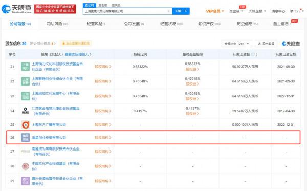Expand 股权结构 for row 21
307x191 pixels.
[x=103, y=67]
